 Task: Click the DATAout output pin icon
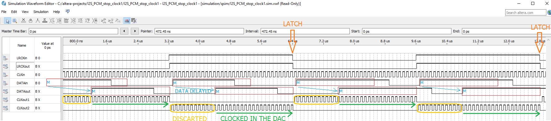point(5,91)
